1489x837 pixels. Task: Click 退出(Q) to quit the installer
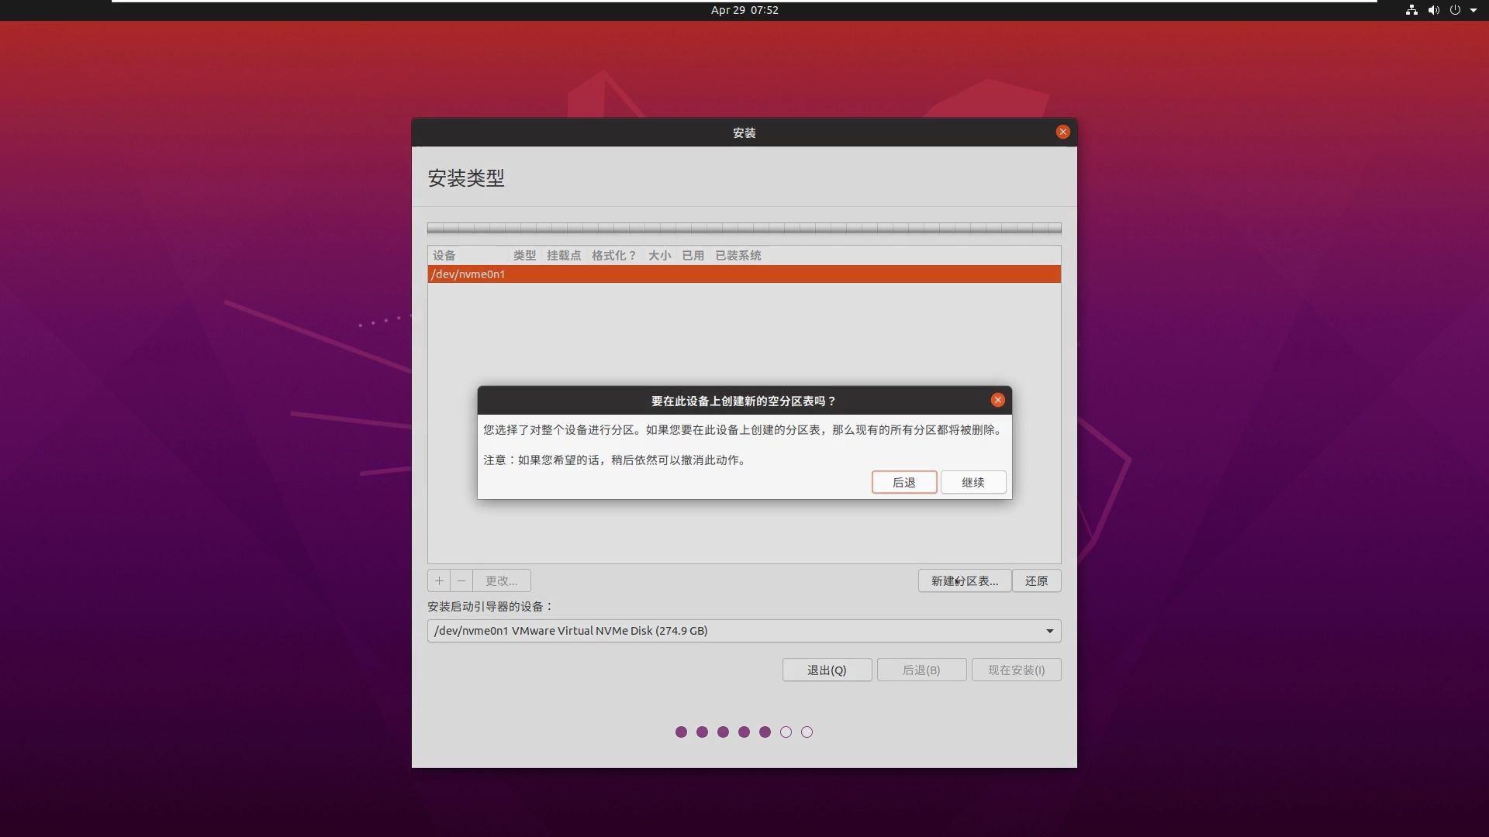click(826, 670)
